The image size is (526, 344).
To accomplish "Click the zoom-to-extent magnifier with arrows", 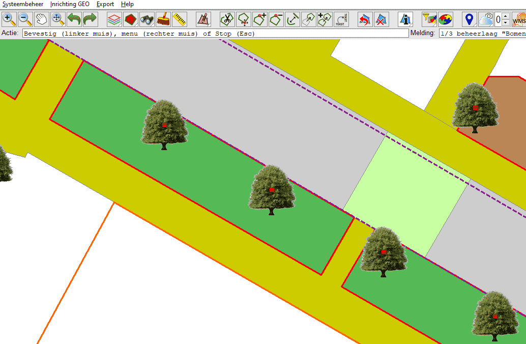I will [57, 19].
